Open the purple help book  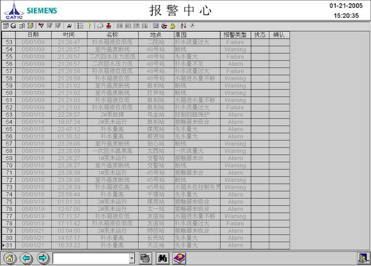tap(179, 258)
